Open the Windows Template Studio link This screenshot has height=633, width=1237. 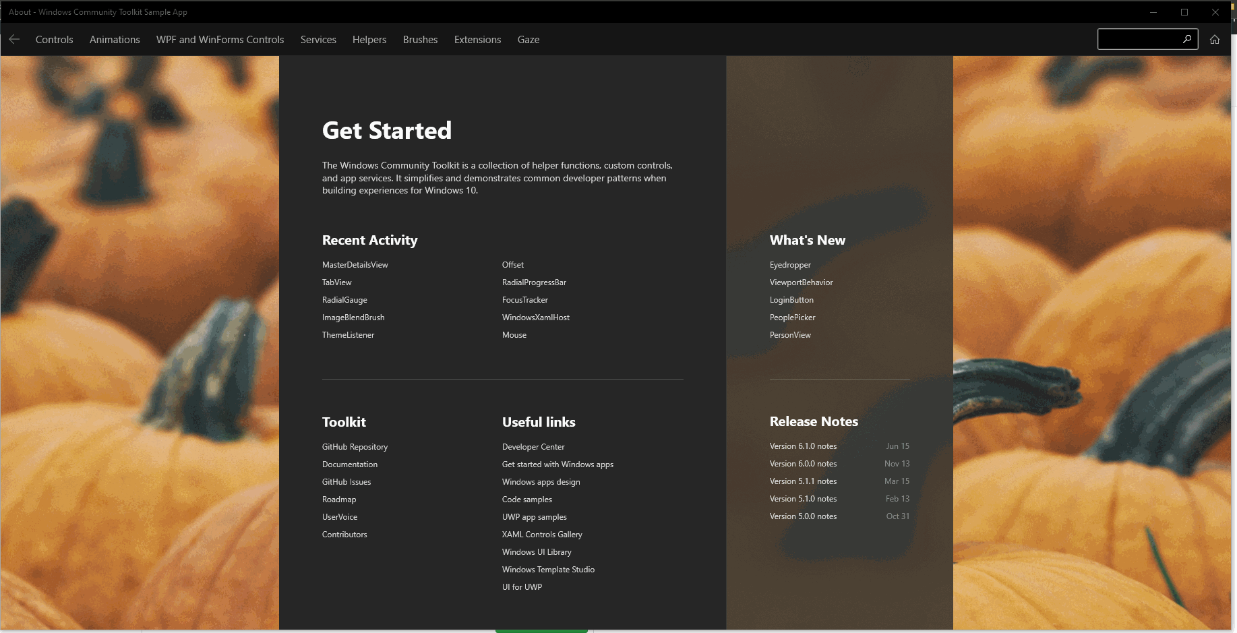coord(548,569)
